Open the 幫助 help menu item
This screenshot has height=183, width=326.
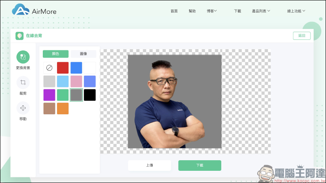click(192, 11)
